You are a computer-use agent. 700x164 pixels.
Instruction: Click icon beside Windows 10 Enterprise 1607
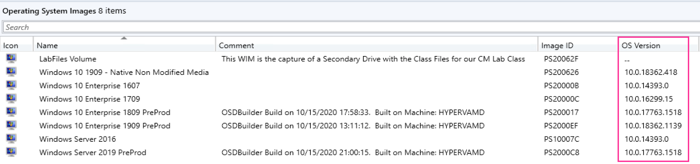[x=11, y=85]
